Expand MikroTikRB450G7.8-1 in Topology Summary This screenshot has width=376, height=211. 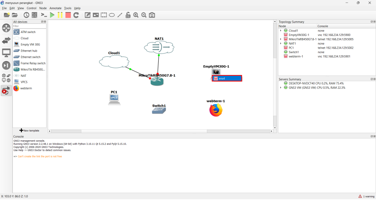(281, 39)
